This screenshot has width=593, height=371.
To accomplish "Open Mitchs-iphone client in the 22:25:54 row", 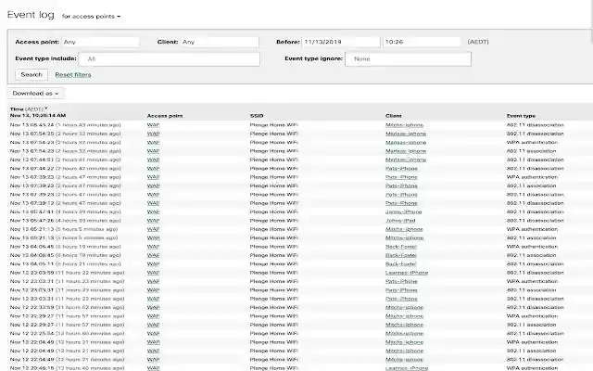I will pos(404,334).
